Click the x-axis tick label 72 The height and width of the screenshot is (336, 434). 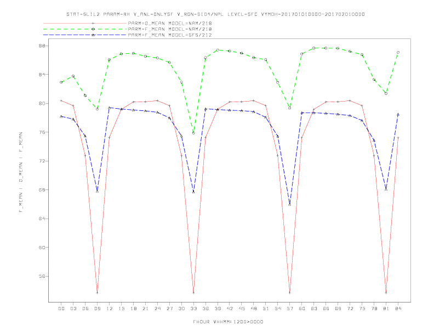350,309
